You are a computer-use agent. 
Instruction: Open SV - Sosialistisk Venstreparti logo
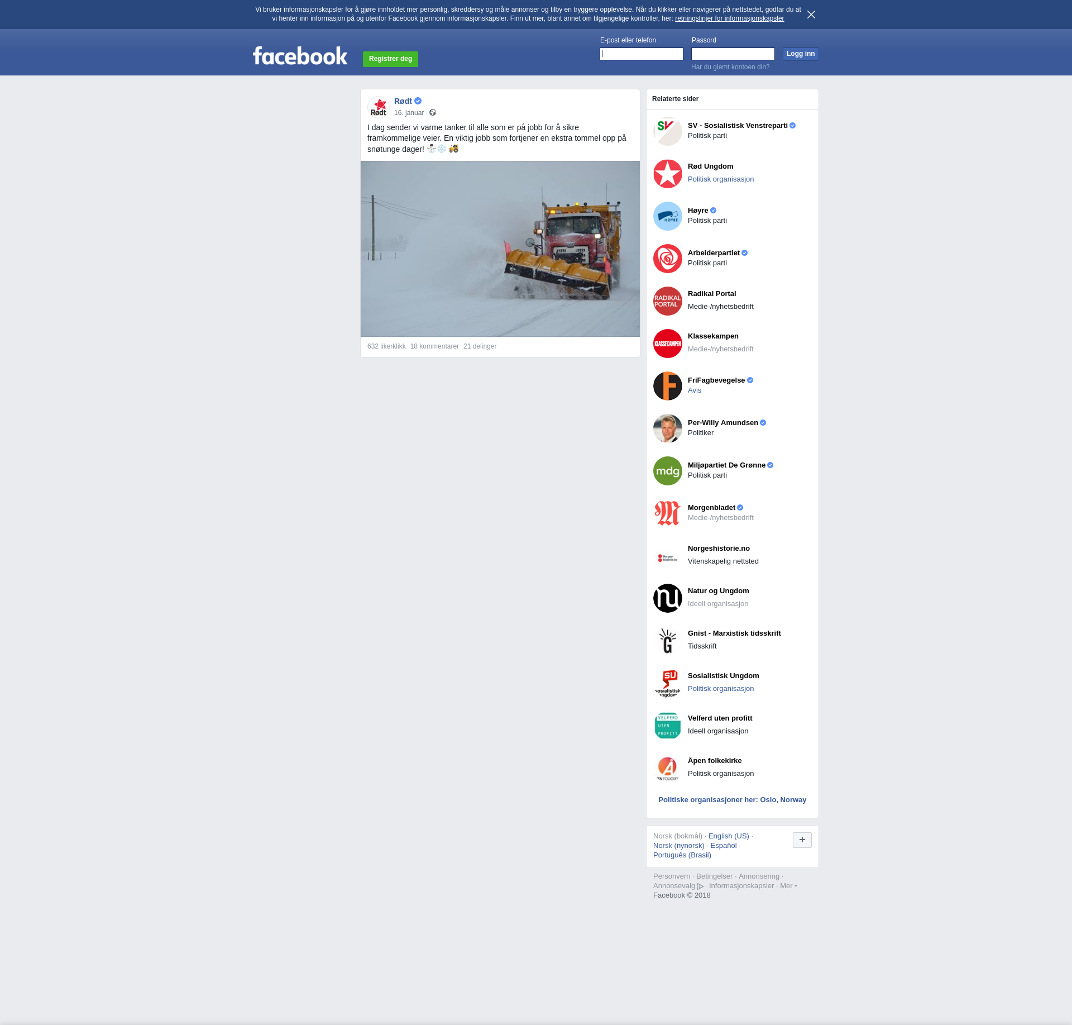(x=668, y=131)
